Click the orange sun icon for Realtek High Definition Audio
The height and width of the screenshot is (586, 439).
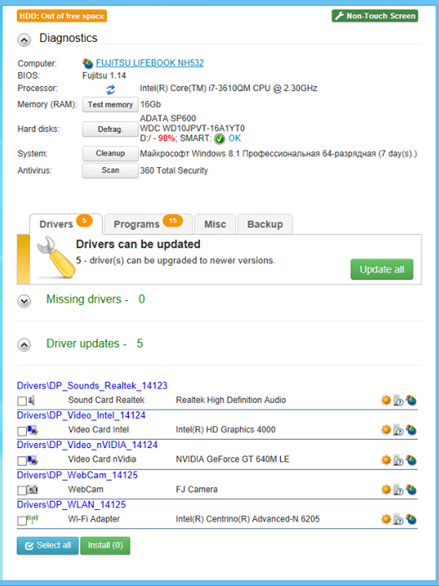coord(385,400)
